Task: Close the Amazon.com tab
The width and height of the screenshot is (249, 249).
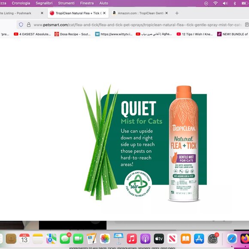Action: 167,13
